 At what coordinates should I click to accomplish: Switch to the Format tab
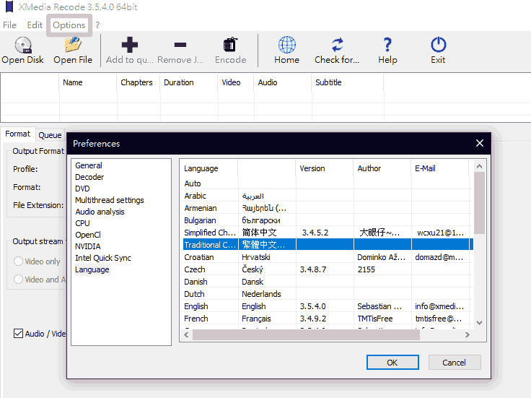coord(17,134)
